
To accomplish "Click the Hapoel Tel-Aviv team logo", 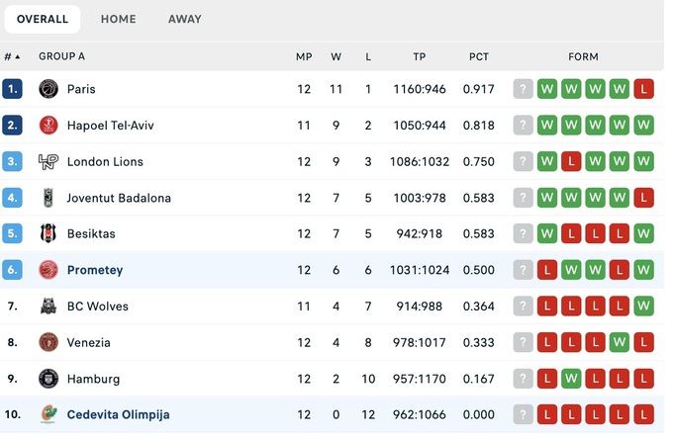I will (48, 126).
